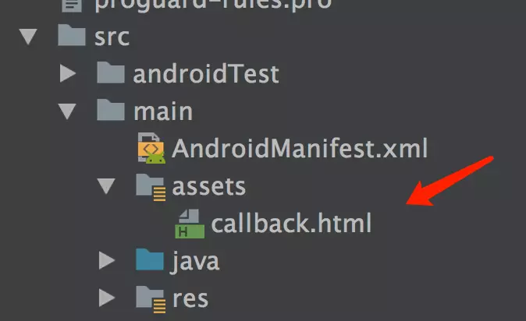Image resolution: width=526 pixels, height=321 pixels.
Task: Collapse the main folder arrow
Action: 67,111
